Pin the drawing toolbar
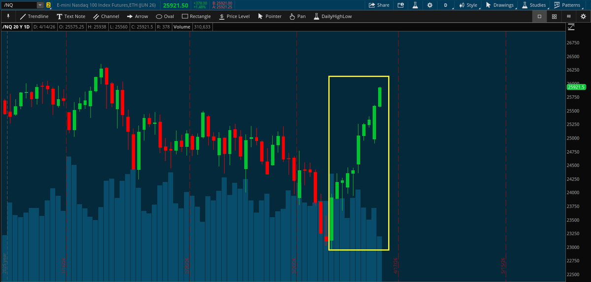Image resolution: width=591 pixels, height=282 pixels. click(7, 16)
